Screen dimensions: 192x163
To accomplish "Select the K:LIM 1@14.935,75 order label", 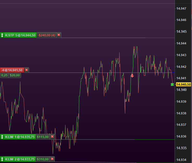I will [20, 137].
